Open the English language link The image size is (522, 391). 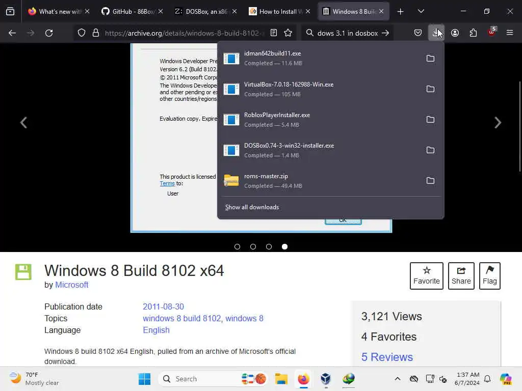click(156, 330)
